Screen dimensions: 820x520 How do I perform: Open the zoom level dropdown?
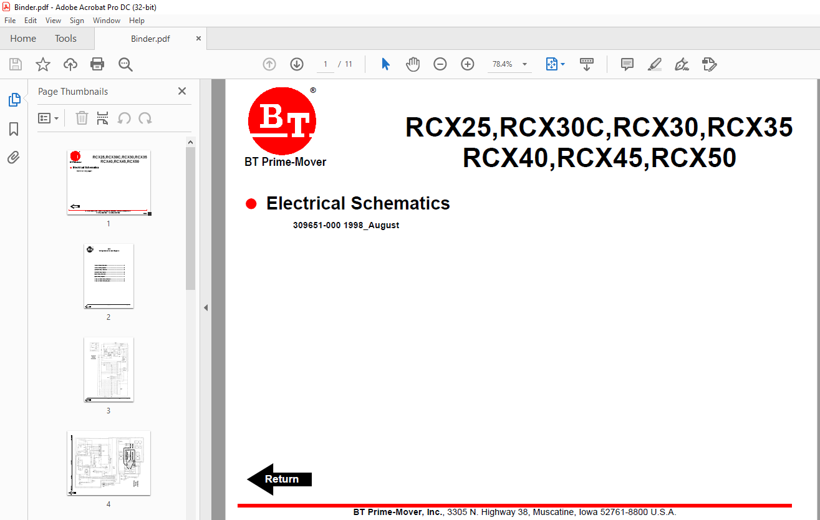click(x=524, y=64)
